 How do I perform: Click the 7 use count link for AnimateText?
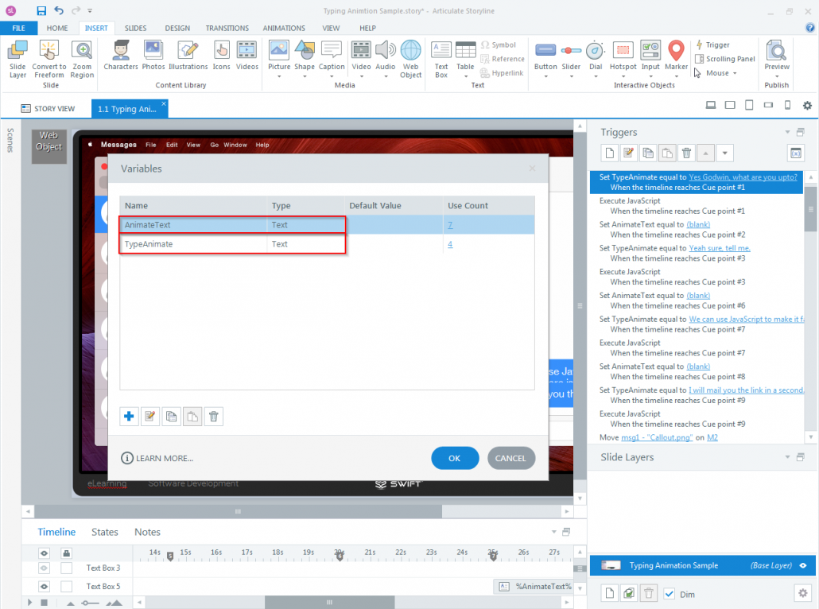[x=450, y=224]
